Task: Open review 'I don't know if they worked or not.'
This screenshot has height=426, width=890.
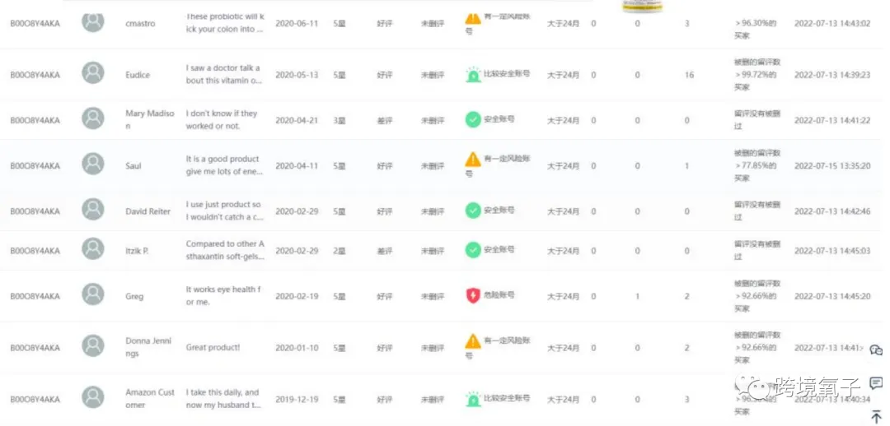Action: pos(222,119)
